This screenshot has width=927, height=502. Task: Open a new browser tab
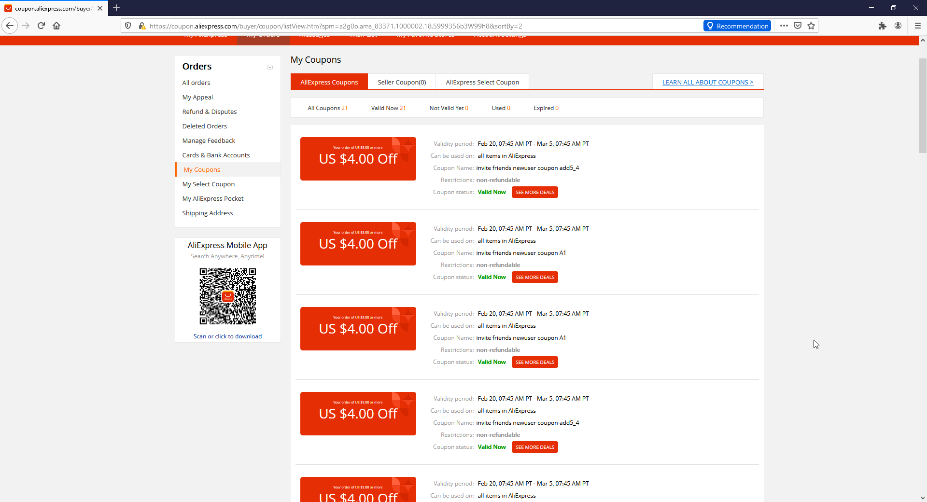click(x=116, y=8)
